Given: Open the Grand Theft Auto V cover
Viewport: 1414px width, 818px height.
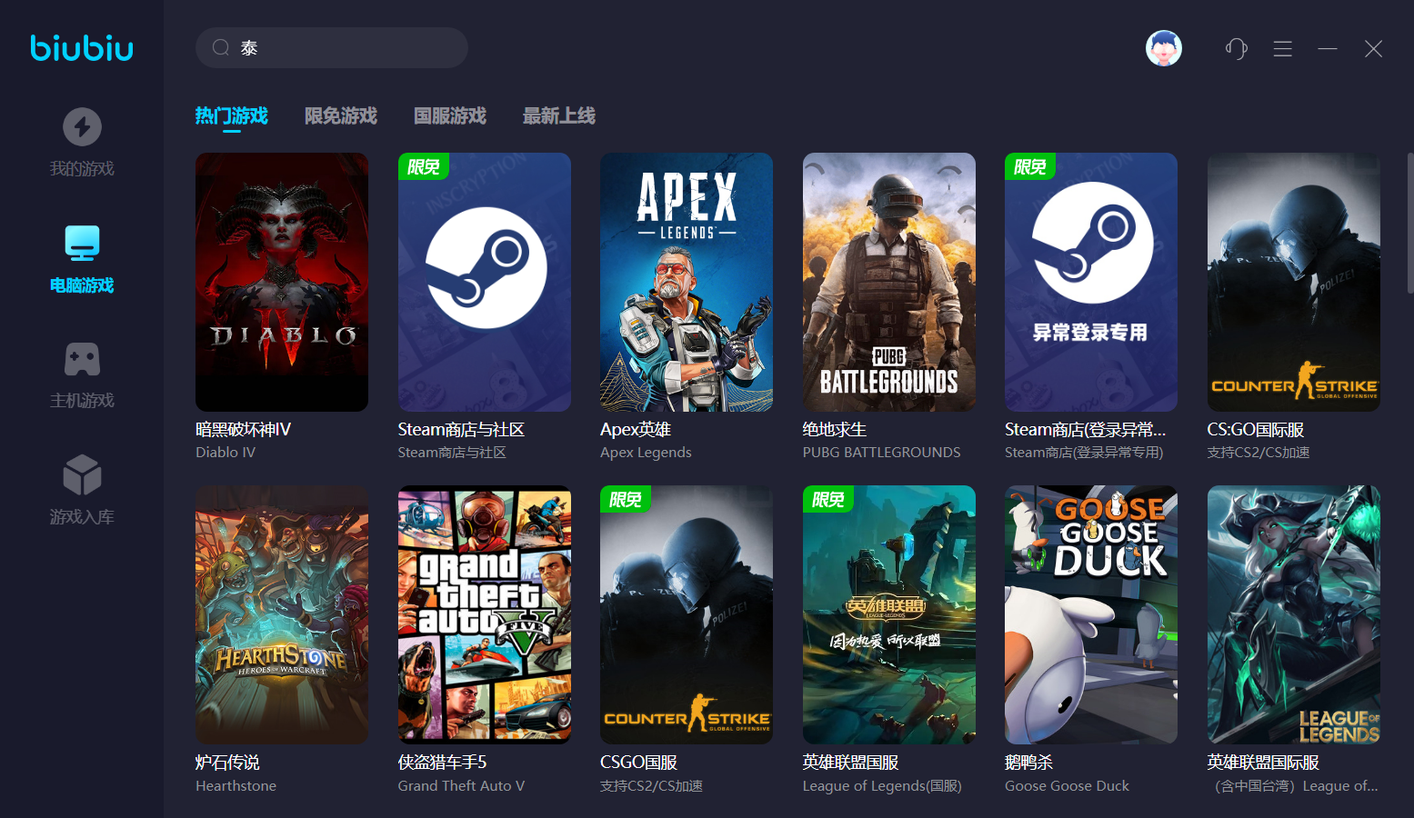Looking at the screenshot, I should tap(484, 614).
